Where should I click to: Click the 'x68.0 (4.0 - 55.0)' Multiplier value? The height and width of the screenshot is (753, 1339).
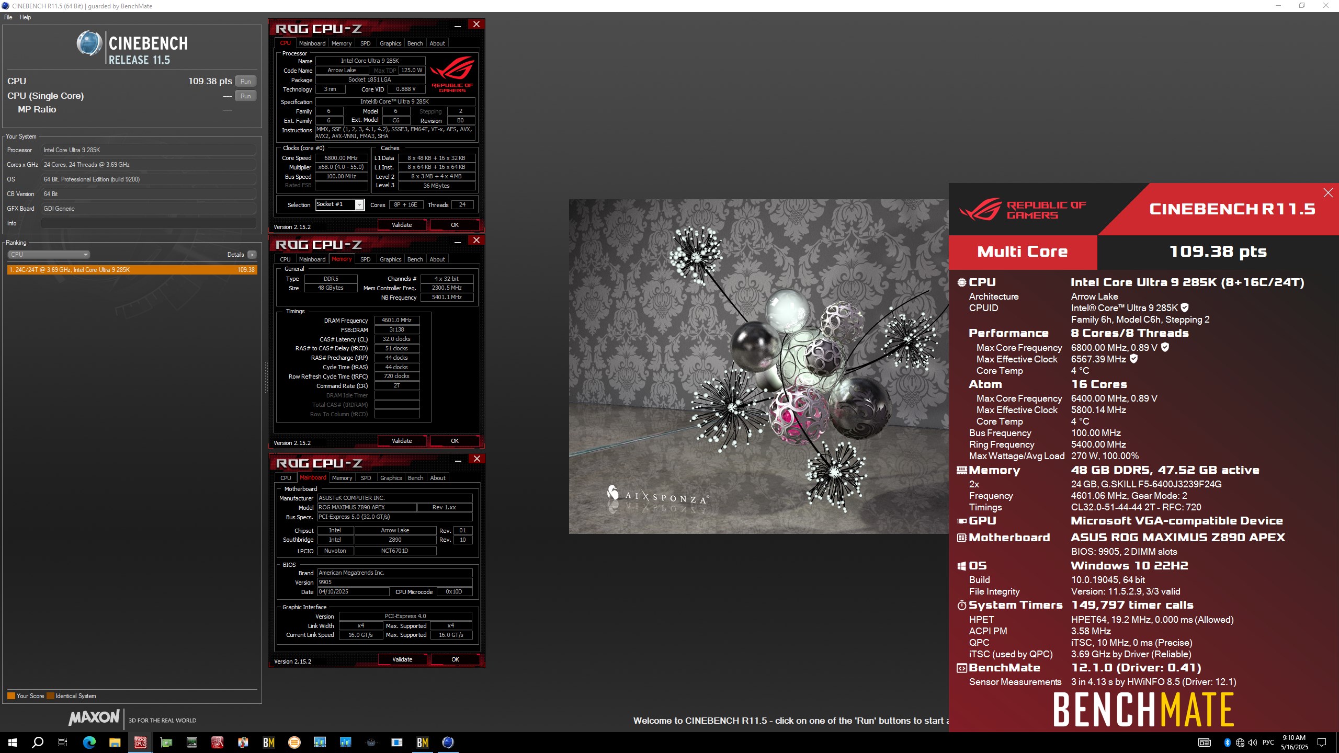coord(341,167)
